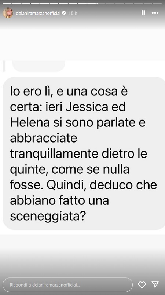
Task: Click the 'Quindi, deduco che' line
Action: (x=102, y=185)
